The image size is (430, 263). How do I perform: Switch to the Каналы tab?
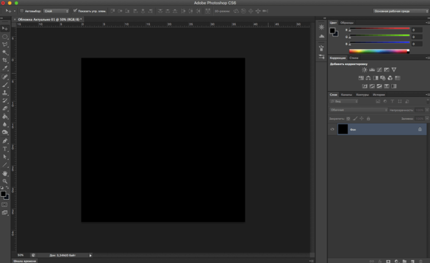click(346, 95)
